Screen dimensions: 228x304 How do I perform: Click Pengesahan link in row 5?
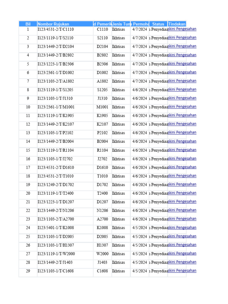click(182, 64)
